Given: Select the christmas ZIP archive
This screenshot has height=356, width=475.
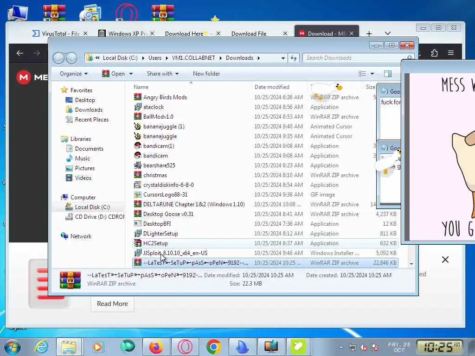Looking at the screenshot, I should [155, 175].
